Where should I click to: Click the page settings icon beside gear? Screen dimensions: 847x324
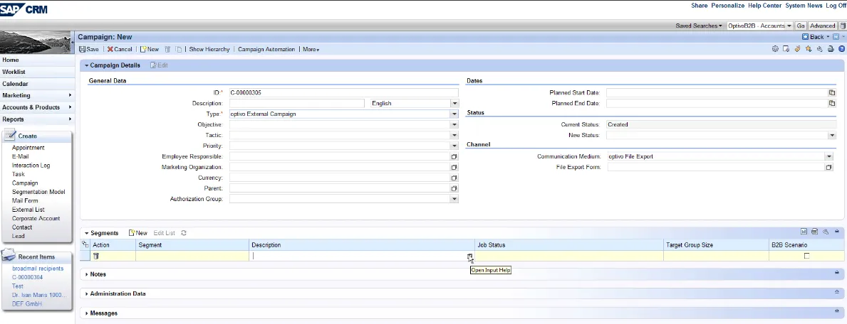point(786,48)
